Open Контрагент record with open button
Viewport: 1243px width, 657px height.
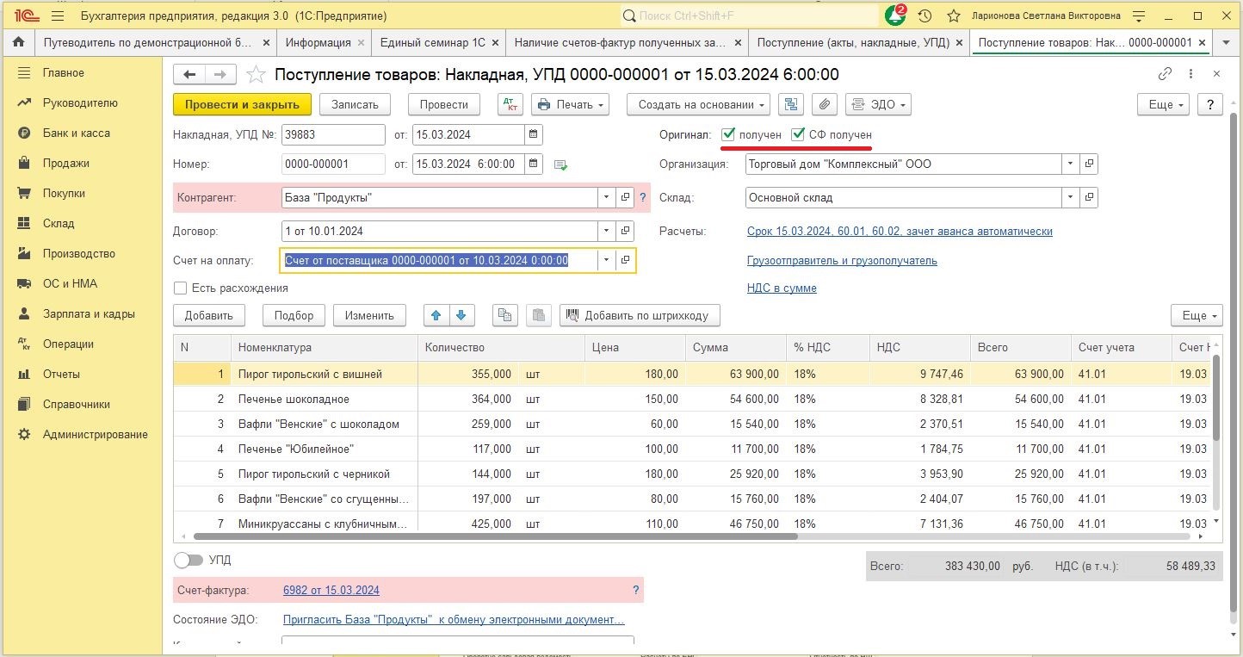[x=626, y=198]
